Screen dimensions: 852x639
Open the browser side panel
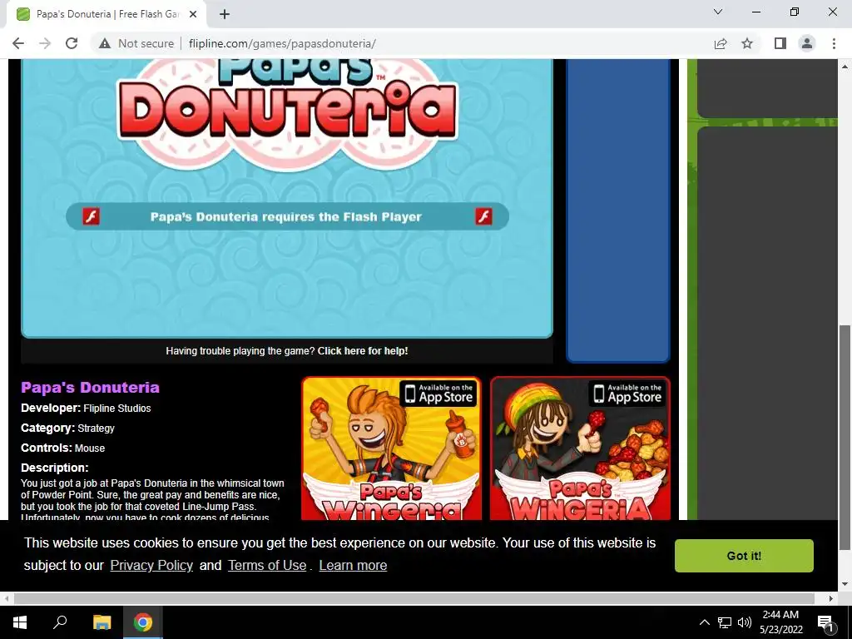pyautogui.click(x=780, y=43)
